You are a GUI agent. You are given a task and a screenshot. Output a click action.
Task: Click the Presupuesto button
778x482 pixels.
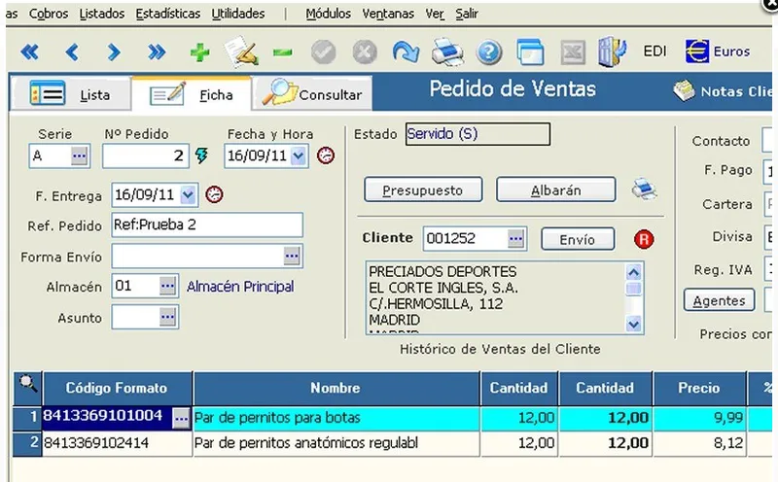pos(423,189)
